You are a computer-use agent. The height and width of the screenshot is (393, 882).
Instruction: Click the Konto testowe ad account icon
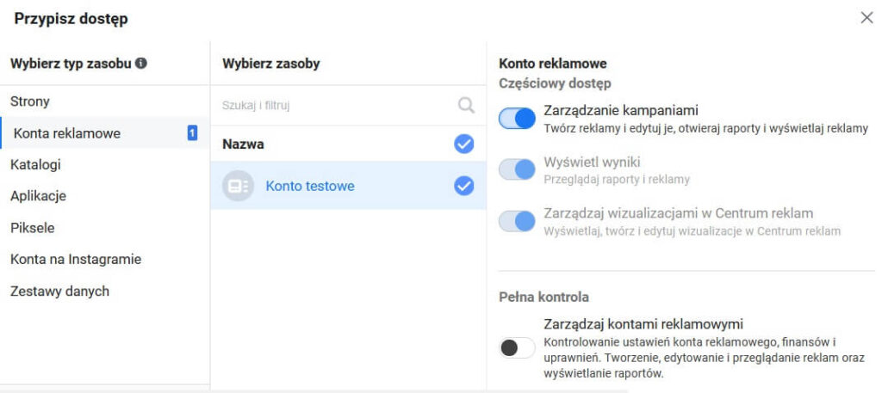coord(238,186)
